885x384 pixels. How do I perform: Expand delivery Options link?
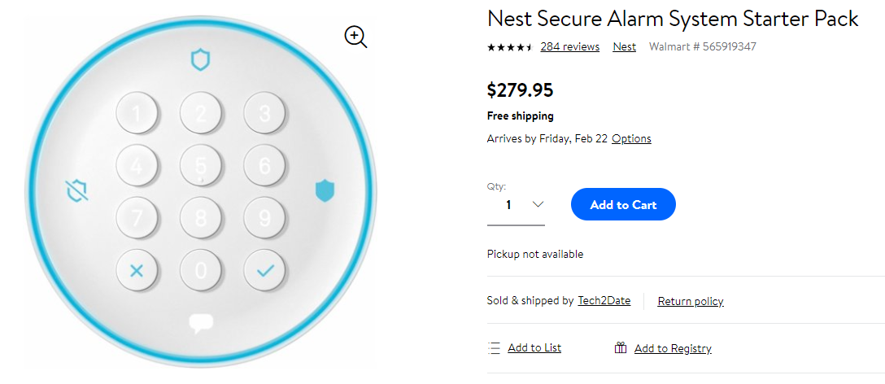click(631, 139)
